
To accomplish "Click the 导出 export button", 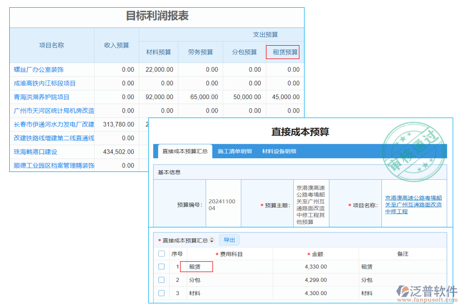I will click(x=229, y=240).
